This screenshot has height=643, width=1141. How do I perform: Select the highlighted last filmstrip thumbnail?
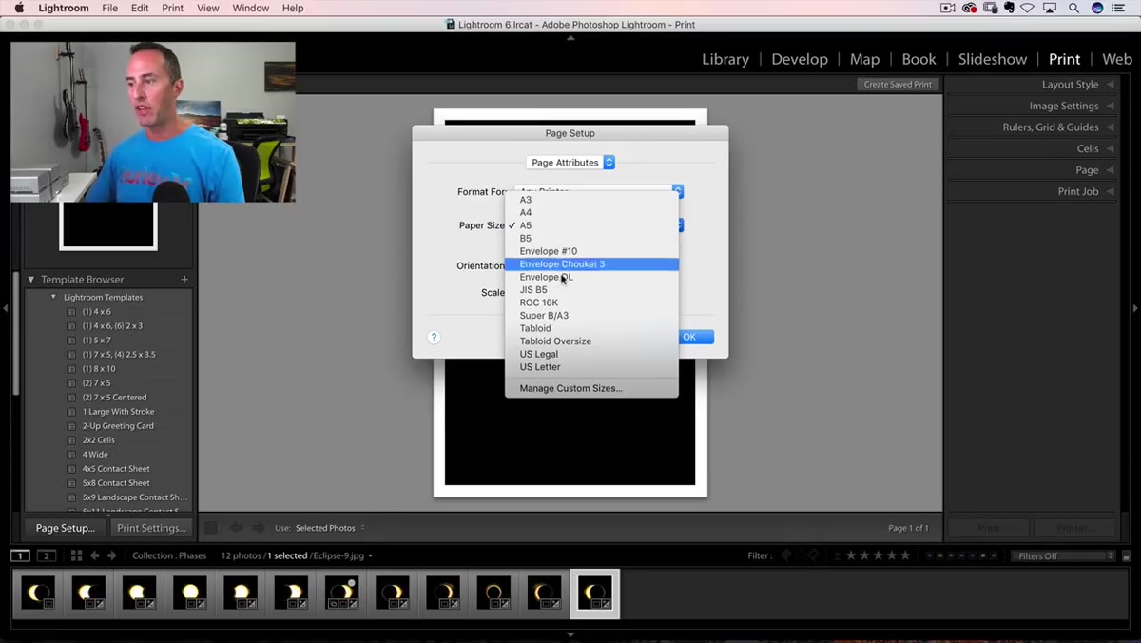[x=595, y=594]
